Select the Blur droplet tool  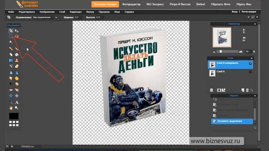[11, 73]
